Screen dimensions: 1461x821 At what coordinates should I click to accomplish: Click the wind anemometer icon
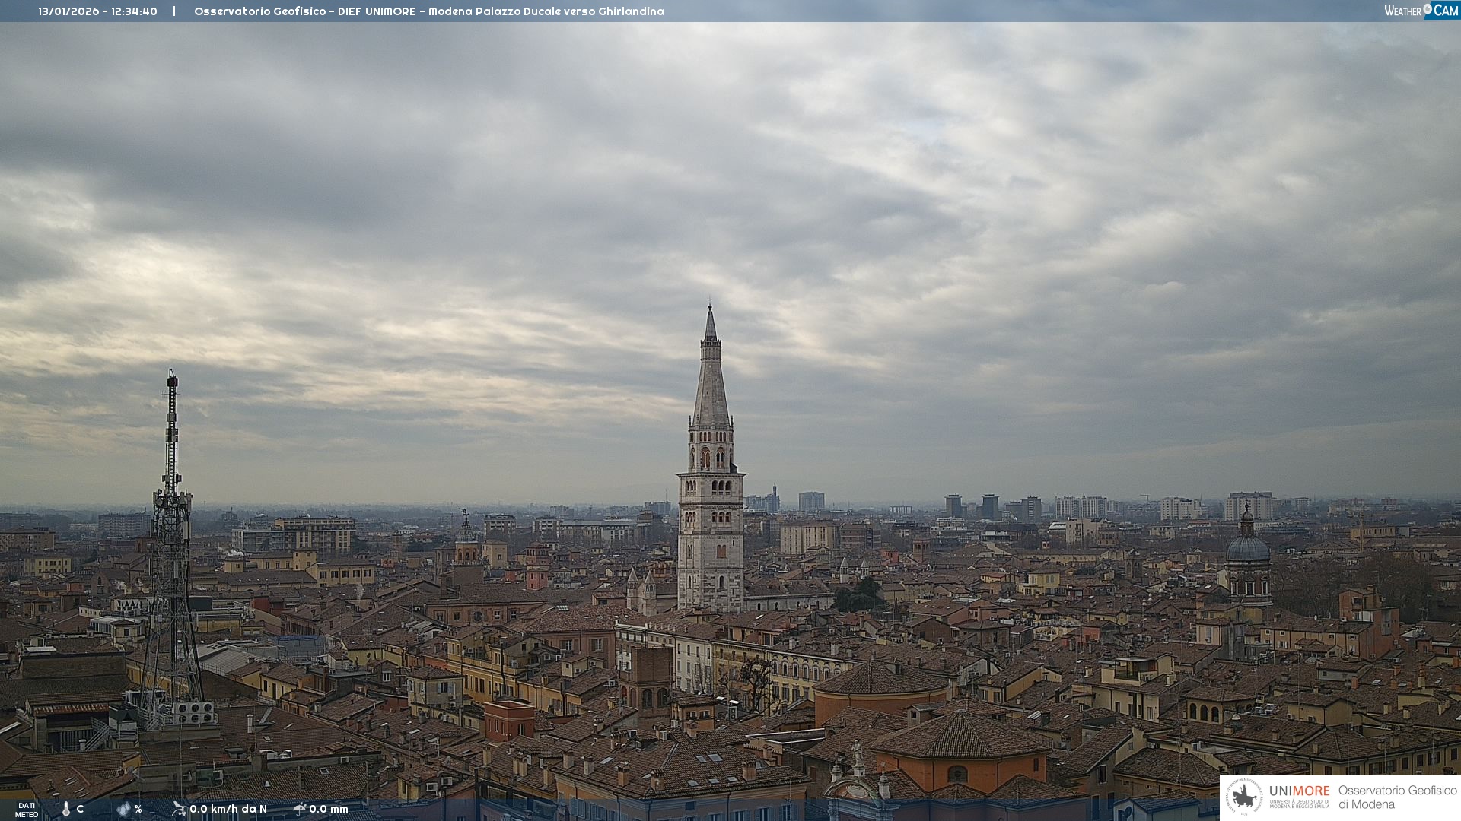tap(179, 809)
